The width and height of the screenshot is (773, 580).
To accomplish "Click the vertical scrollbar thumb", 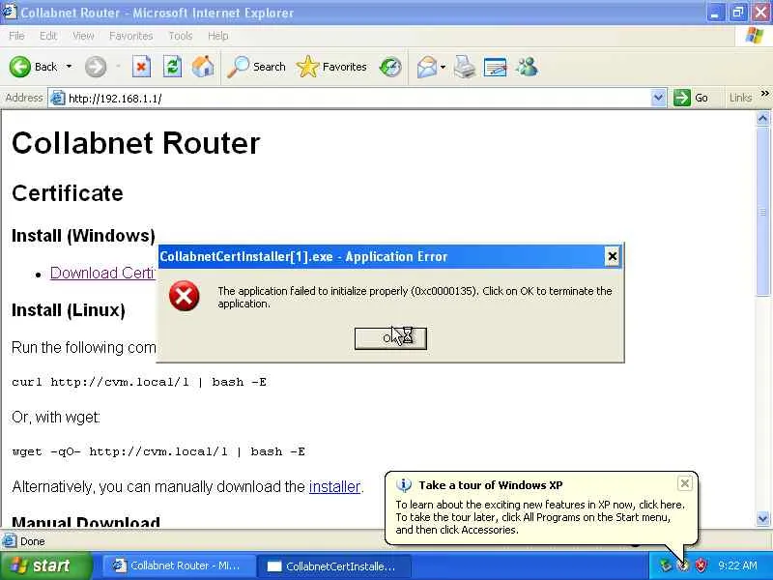I will click(762, 210).
